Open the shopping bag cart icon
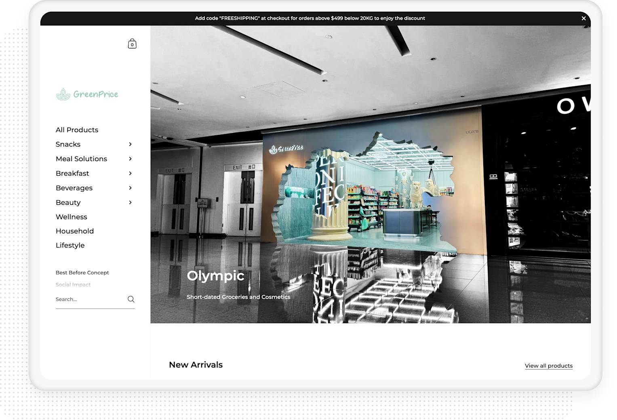The height and width of the screenshot is (420, 617). click(132, 44)
